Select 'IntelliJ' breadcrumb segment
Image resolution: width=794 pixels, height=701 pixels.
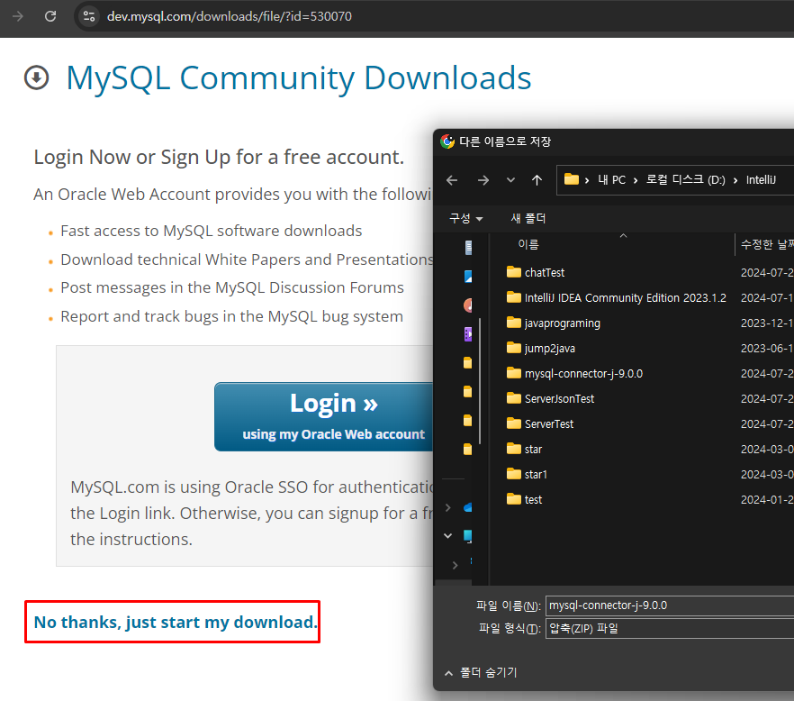[x=761, y=180]
